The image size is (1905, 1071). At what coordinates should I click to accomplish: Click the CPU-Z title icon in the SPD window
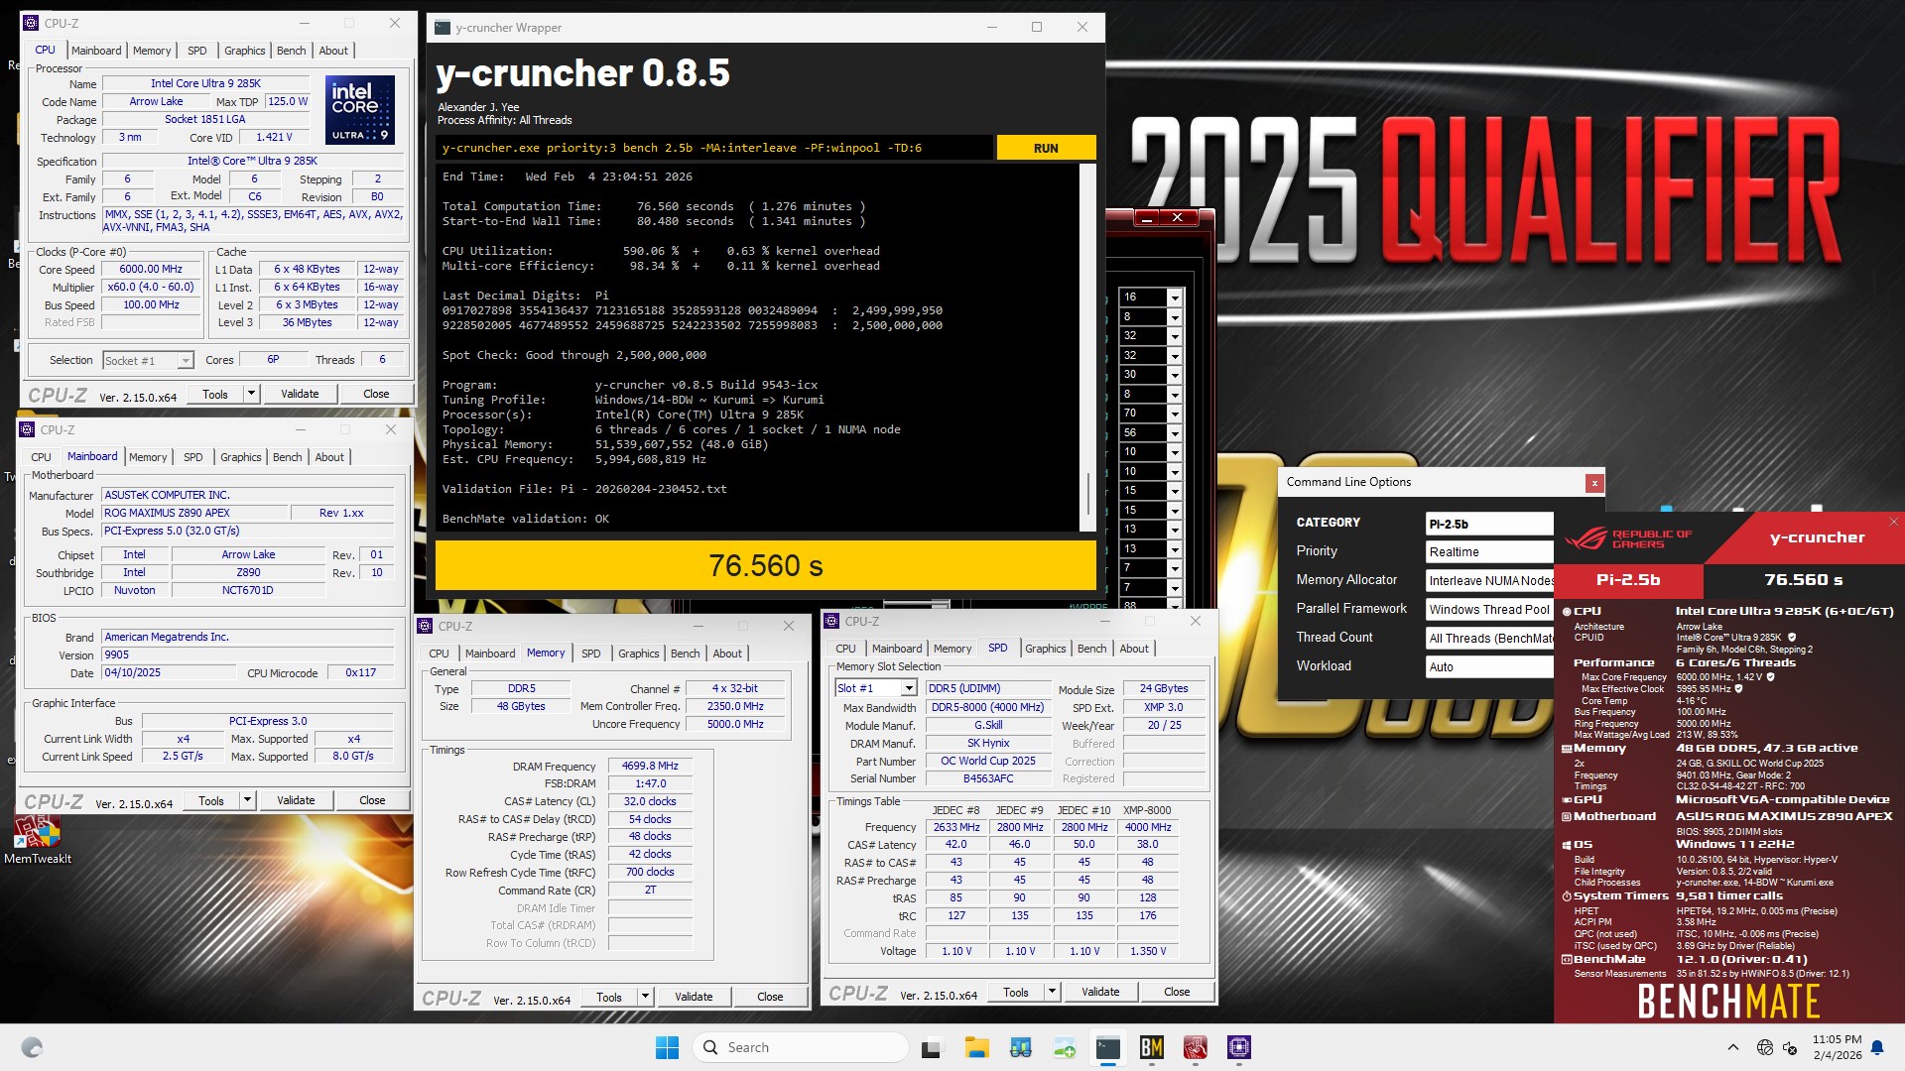click(x=832, y=621)
